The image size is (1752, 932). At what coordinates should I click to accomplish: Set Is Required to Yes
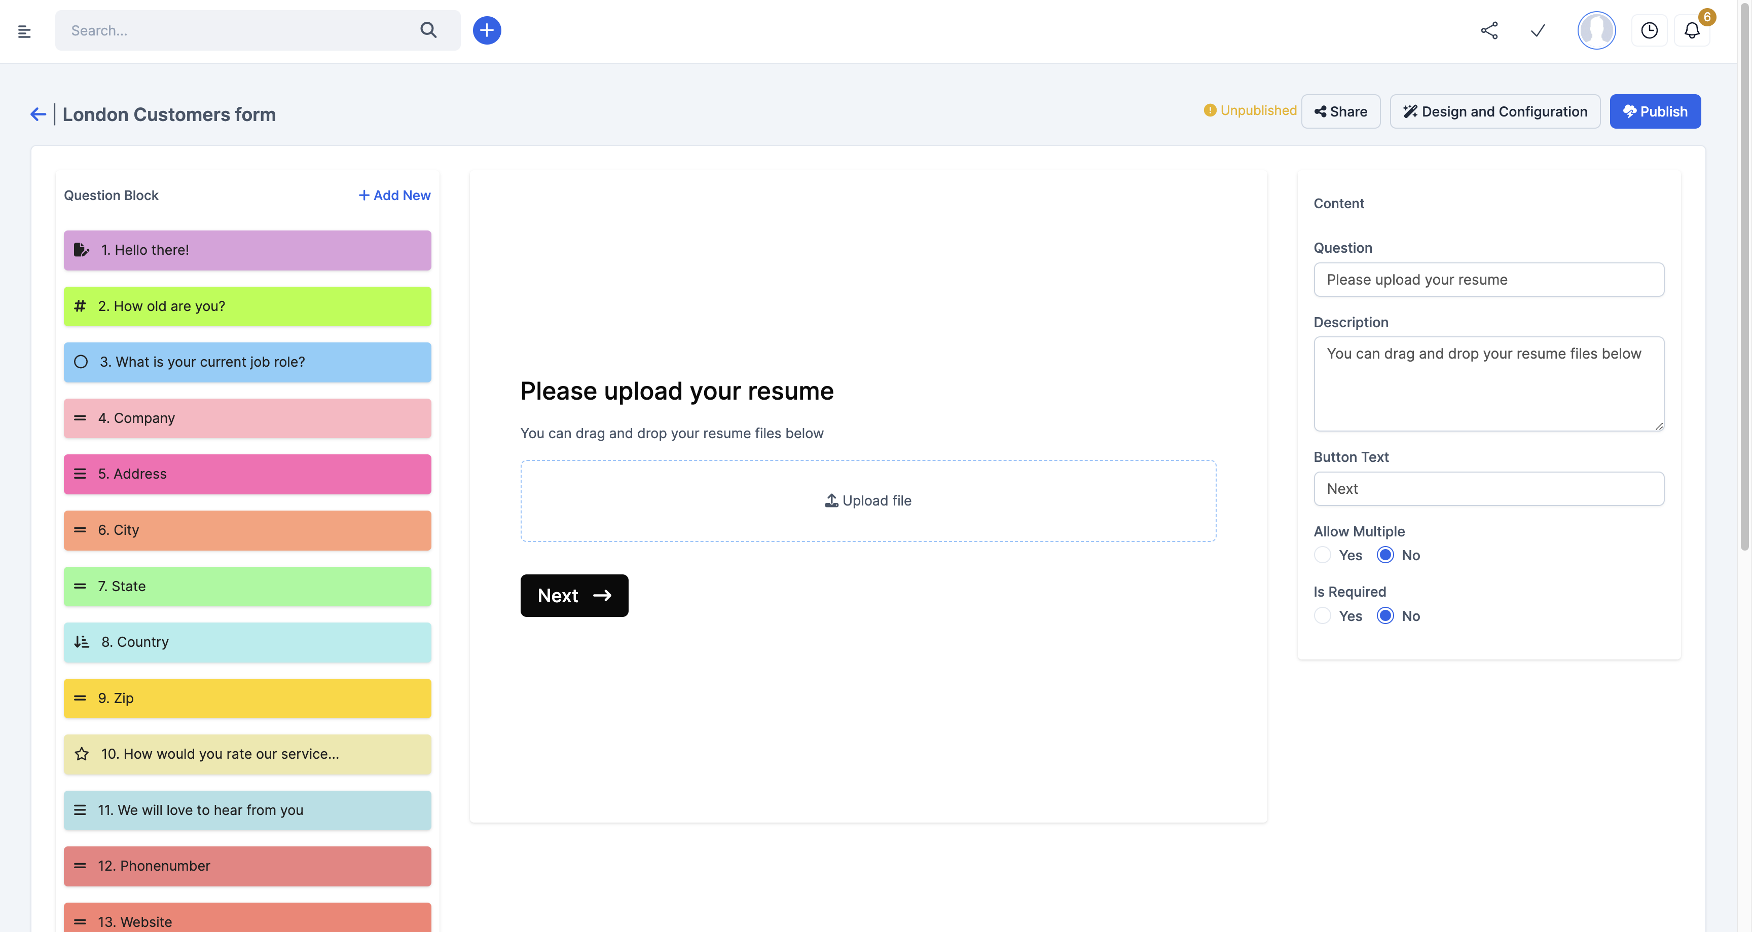coord(1322,615)
